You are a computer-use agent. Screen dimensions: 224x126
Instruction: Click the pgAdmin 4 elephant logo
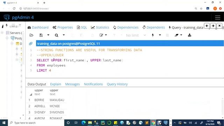tap(7, 17)
